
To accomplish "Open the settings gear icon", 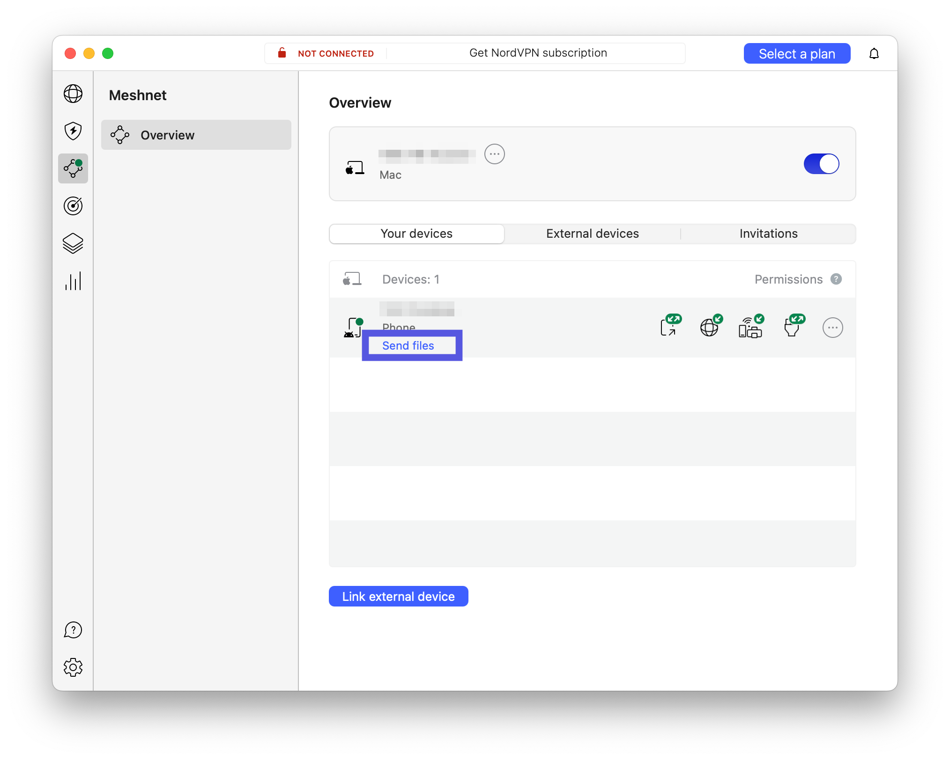I will [73, 667].
